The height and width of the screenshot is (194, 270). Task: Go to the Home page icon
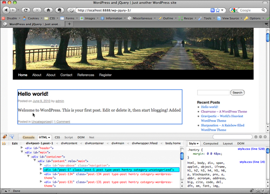(48, 10)
